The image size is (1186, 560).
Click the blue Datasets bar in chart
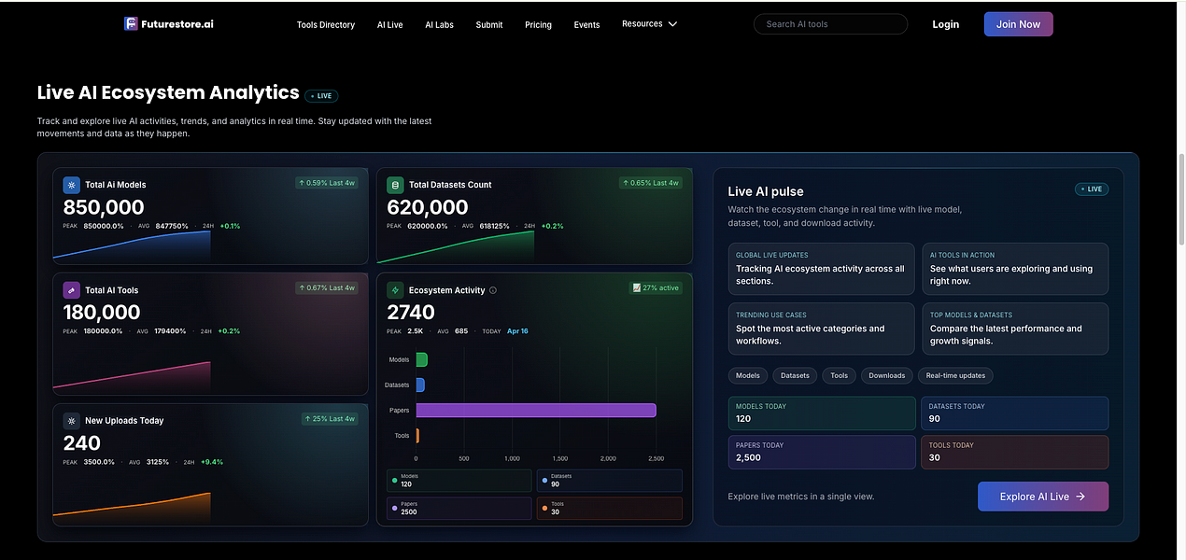pos(420,385)
